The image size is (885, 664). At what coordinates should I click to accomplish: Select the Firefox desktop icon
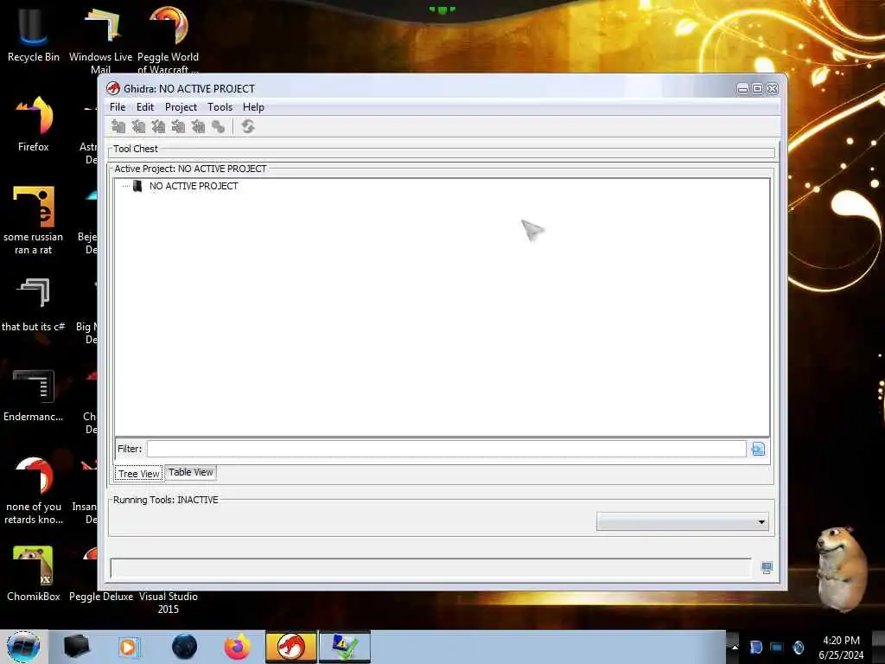pyautogui.click(x=34, y=124)
